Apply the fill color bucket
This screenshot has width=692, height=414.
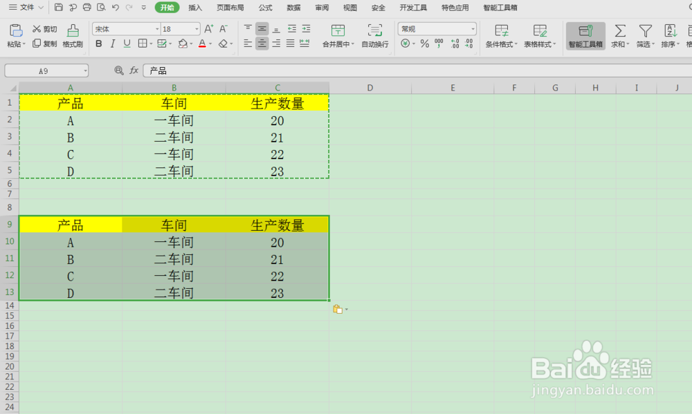[183, 44]
